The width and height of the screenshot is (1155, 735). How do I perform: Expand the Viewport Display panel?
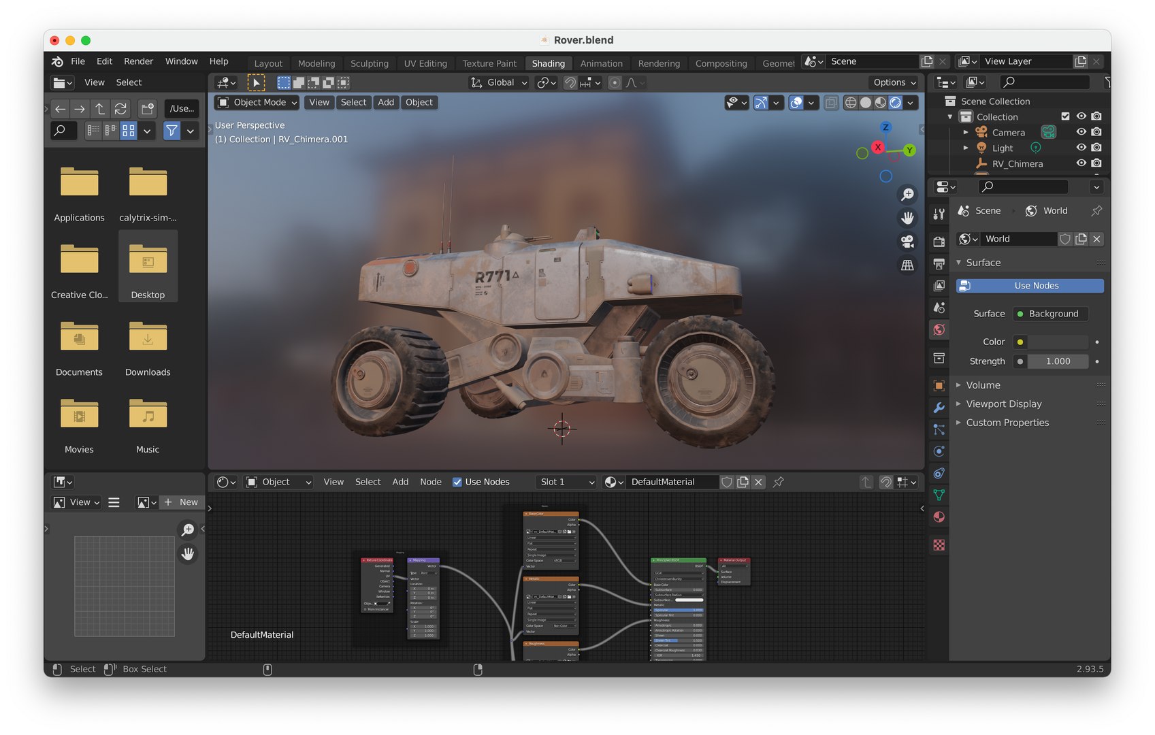click(x=1003, y=404)
